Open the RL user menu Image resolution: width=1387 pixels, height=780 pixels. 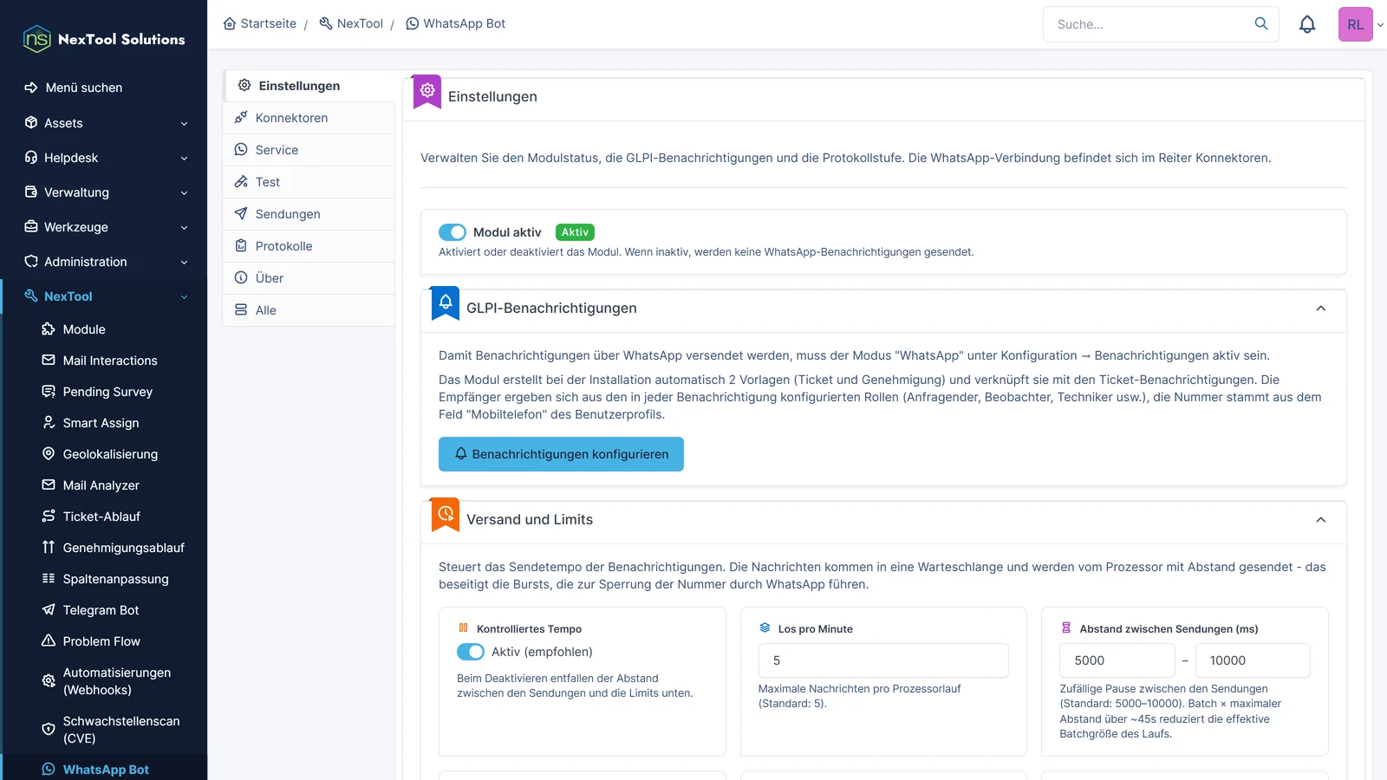pos(1361,24)
